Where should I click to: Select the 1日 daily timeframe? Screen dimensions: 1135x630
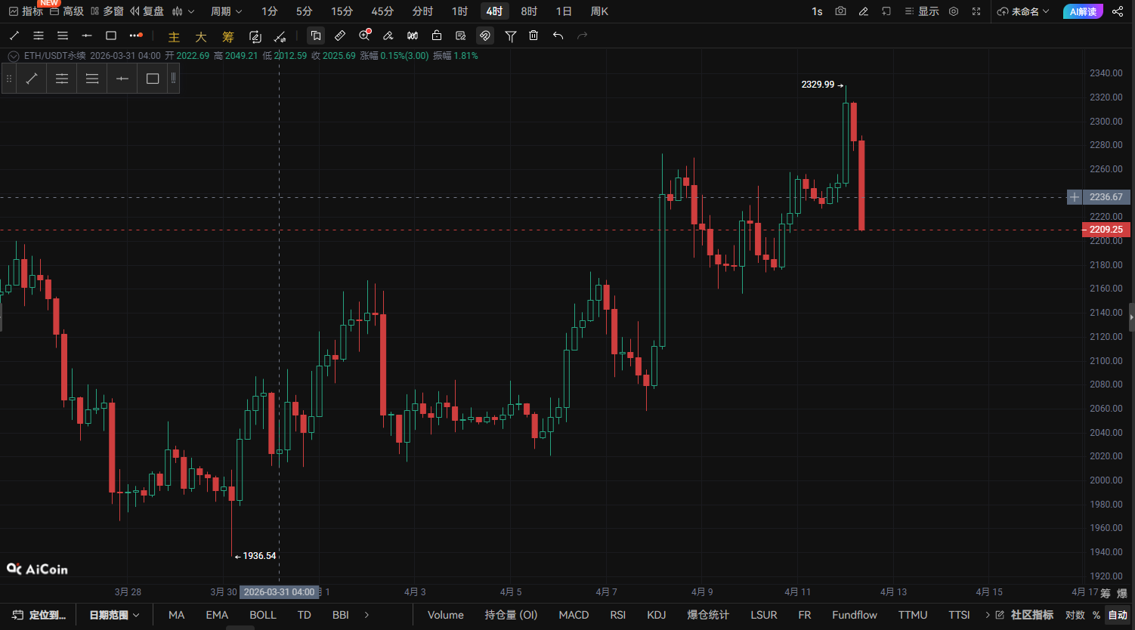click(564, 11)
